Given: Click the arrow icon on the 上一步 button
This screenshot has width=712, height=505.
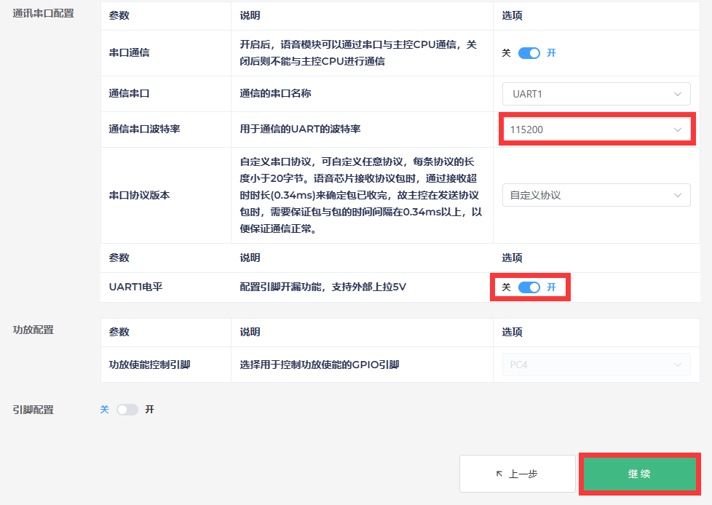Looking at the screenshot, I should coord(499,474).
